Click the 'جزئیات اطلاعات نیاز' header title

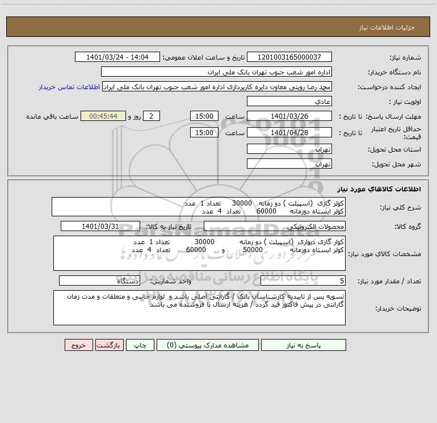click(387, 27)
